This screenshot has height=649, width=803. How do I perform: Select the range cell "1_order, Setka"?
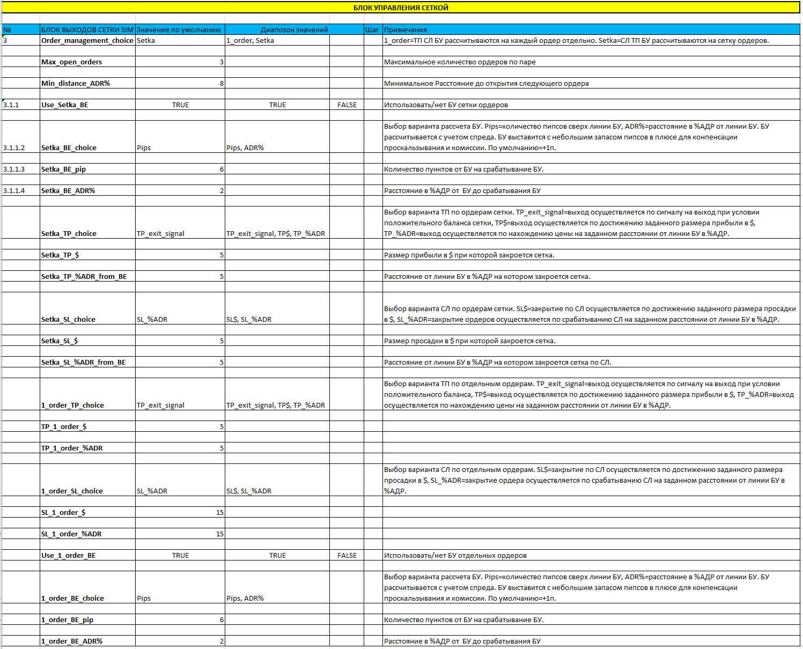(x=277, y=40)
